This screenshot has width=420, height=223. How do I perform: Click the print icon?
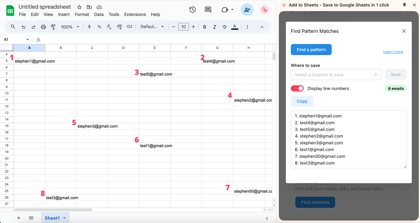pos(43,27)
